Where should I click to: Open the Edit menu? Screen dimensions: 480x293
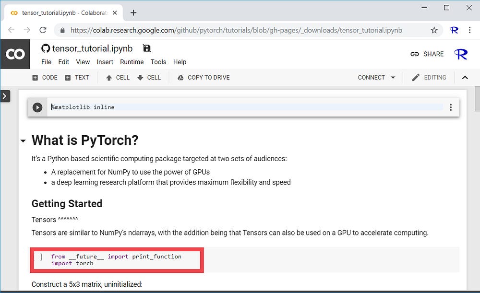coord(64,62)
